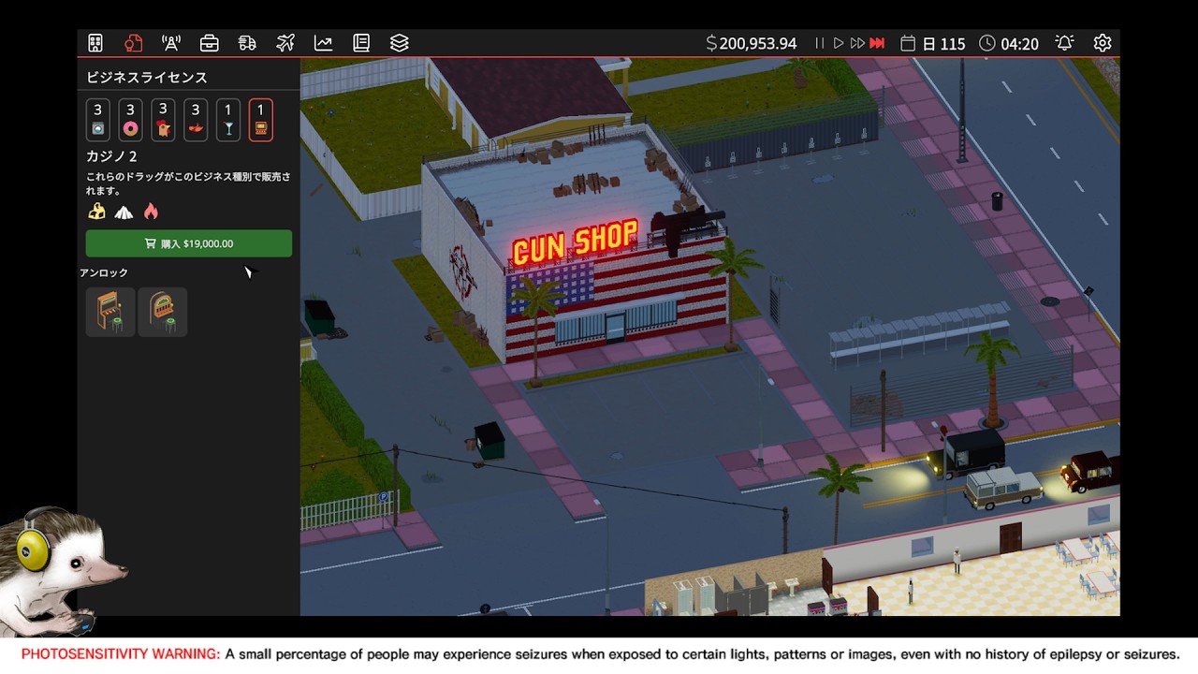Viewport: 1198px width, 674px height.
Task: Click the カジノ 2 license title
Action: pyautogui.click(x=112, y=156)
